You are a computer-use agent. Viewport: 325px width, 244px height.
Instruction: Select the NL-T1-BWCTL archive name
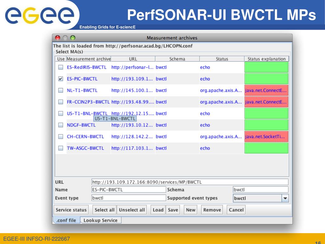coord(82,91)
